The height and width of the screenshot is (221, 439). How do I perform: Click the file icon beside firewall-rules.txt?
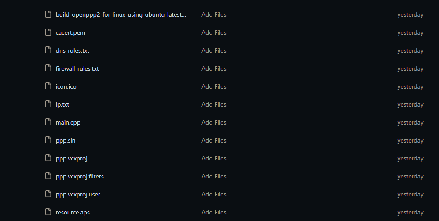point(48,68)
